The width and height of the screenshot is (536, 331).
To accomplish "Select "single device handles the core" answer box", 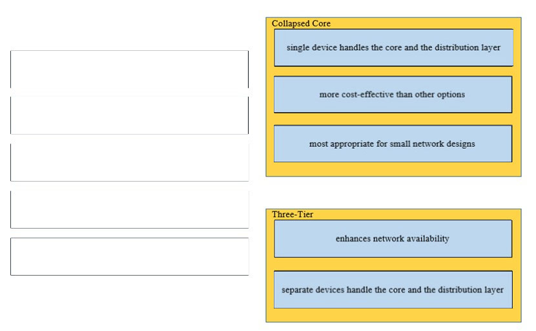I will [x=393, y=48].
